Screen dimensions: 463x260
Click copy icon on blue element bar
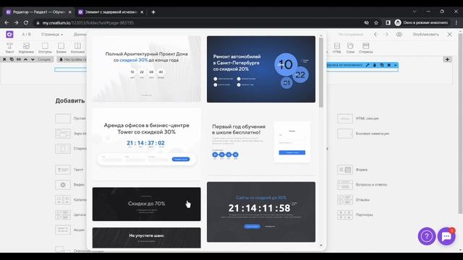point(382,65)
